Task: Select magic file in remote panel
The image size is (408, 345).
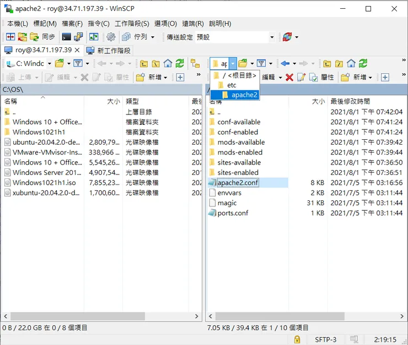Action: [x=227, y=203]
